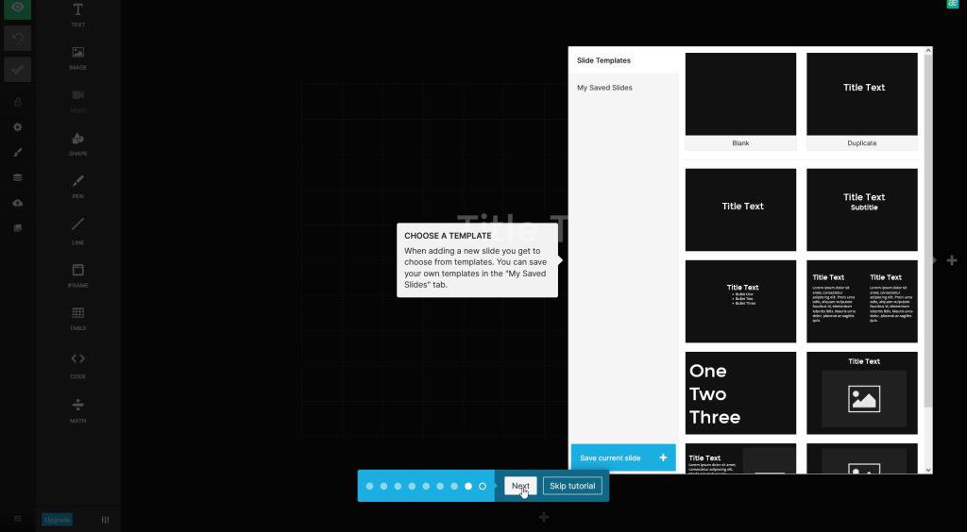The height and width of the screenshot is (532, 967).
Task: Select the Text tool in sidebar
Action: 77,15
